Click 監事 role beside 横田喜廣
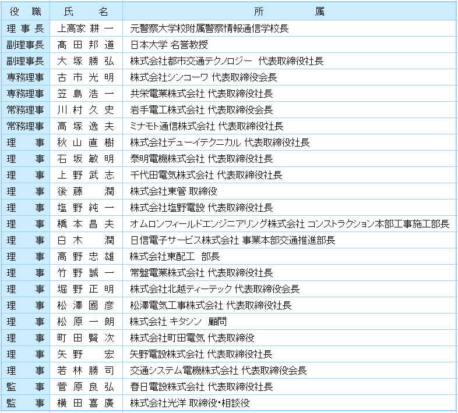458x413 pixels. tap(26, 404)
